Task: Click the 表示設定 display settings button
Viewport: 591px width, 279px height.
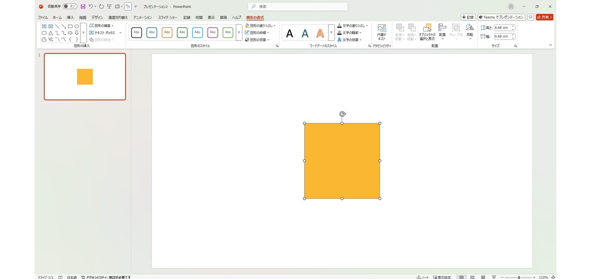Action: click(442, 277)
